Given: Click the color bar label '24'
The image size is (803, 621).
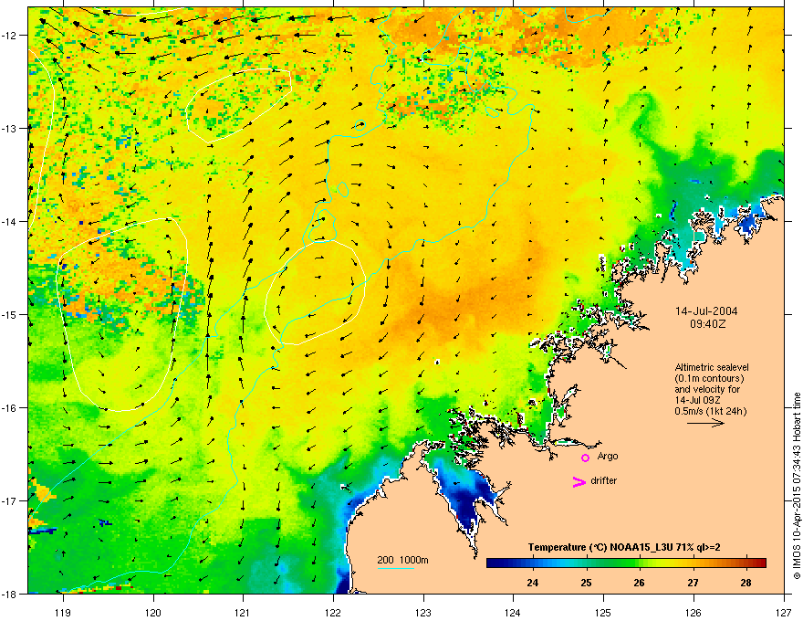Looking at the screenshot, I should coord(533,583).
